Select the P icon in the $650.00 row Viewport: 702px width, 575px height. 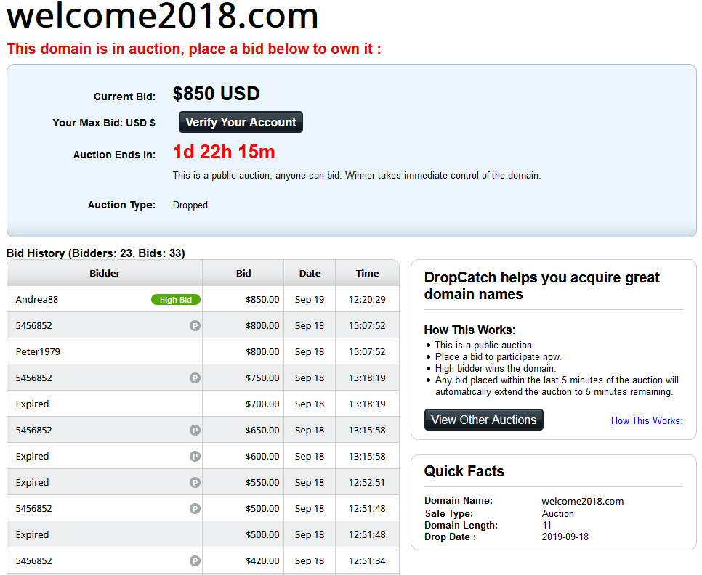point(195,430)
